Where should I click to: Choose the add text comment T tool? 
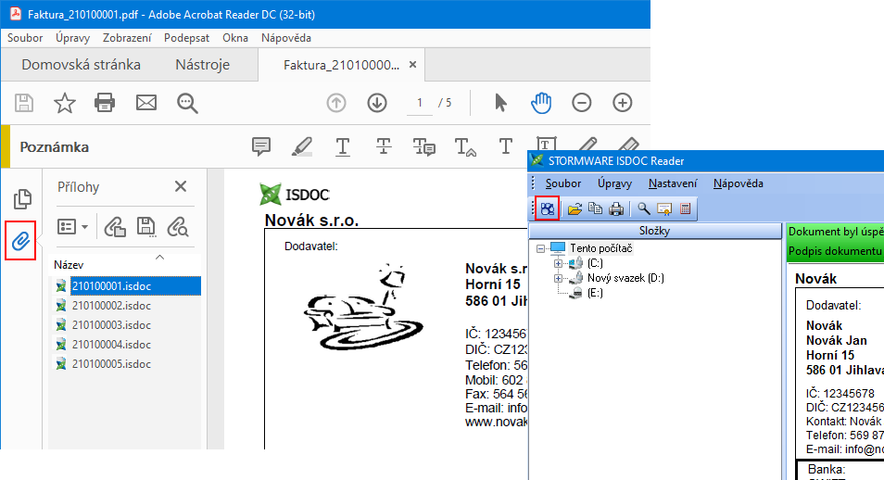(506, 146)
